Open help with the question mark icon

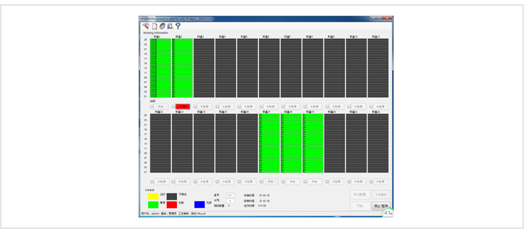click(178, 26)
